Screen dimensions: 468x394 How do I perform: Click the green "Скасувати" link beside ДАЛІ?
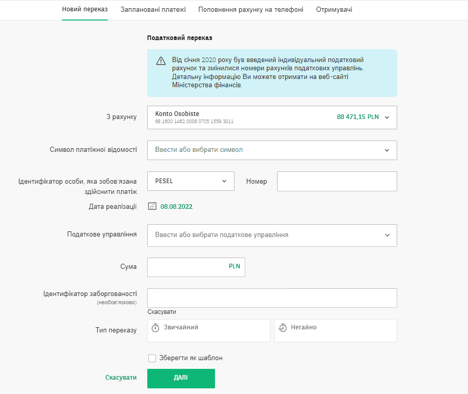121,378
